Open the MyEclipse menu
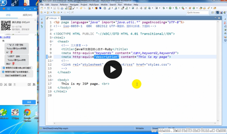 pyautogui.click(x=94, y=5)
